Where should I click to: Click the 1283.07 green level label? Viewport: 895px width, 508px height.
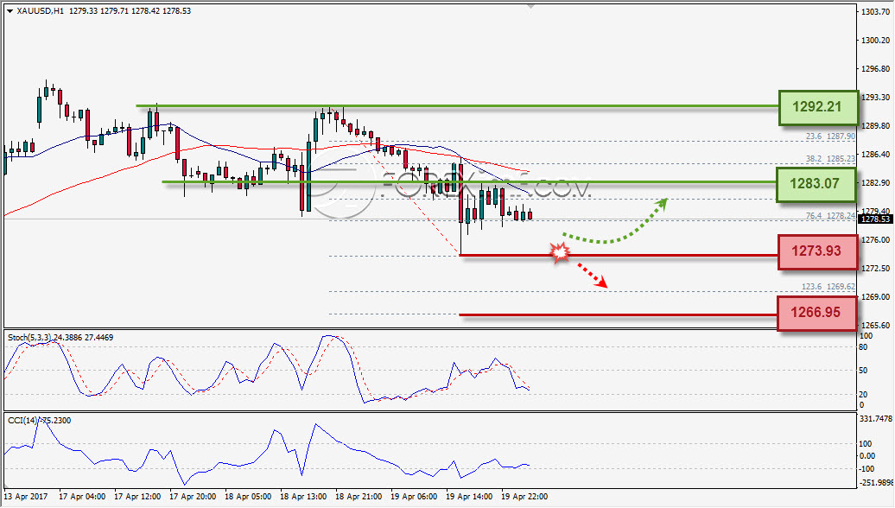pos(816,184)
